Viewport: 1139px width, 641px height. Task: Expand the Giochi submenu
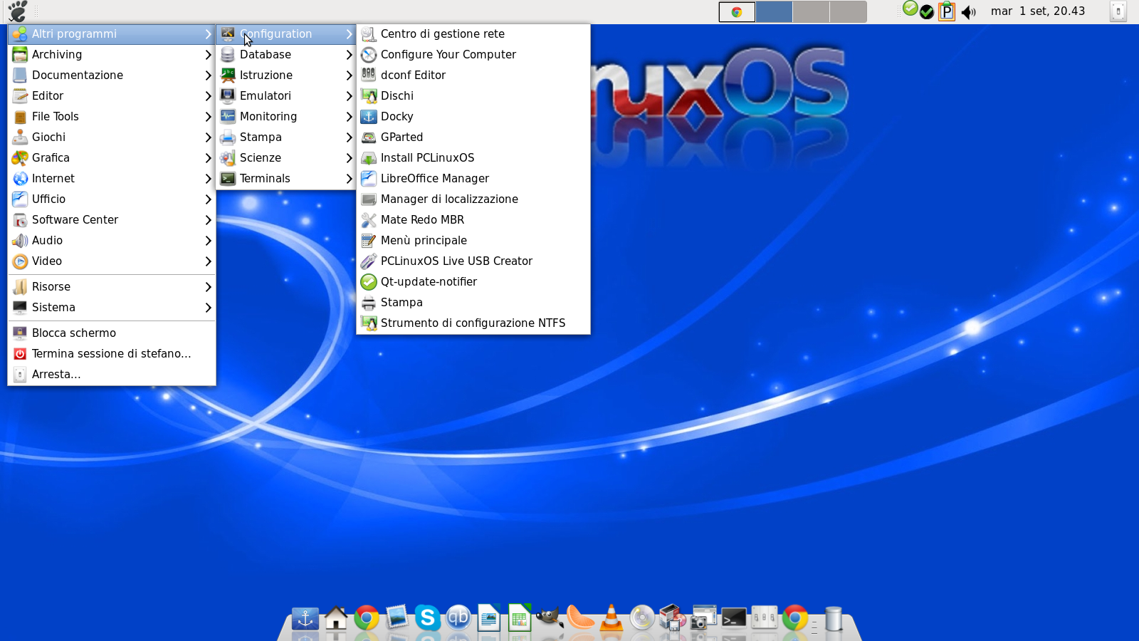[112, 137]
